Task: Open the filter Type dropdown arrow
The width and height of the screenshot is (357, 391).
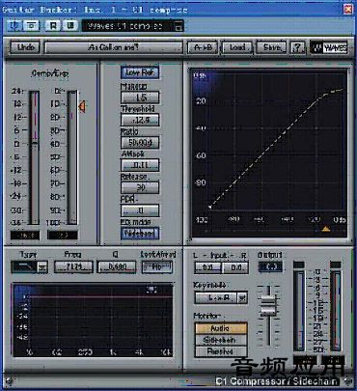Action: coord(42,267)
